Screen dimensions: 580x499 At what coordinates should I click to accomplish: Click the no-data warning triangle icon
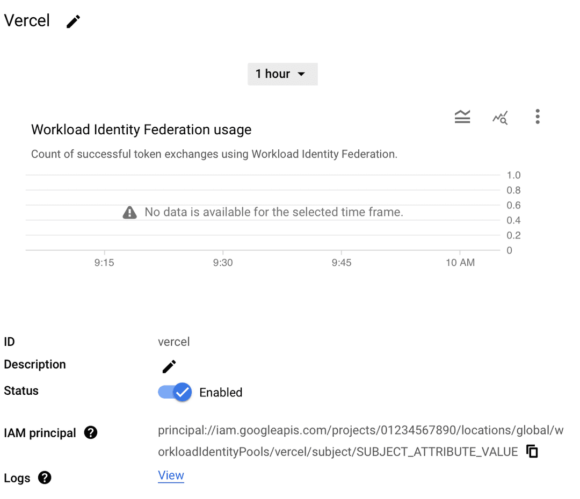coord(129,213)
